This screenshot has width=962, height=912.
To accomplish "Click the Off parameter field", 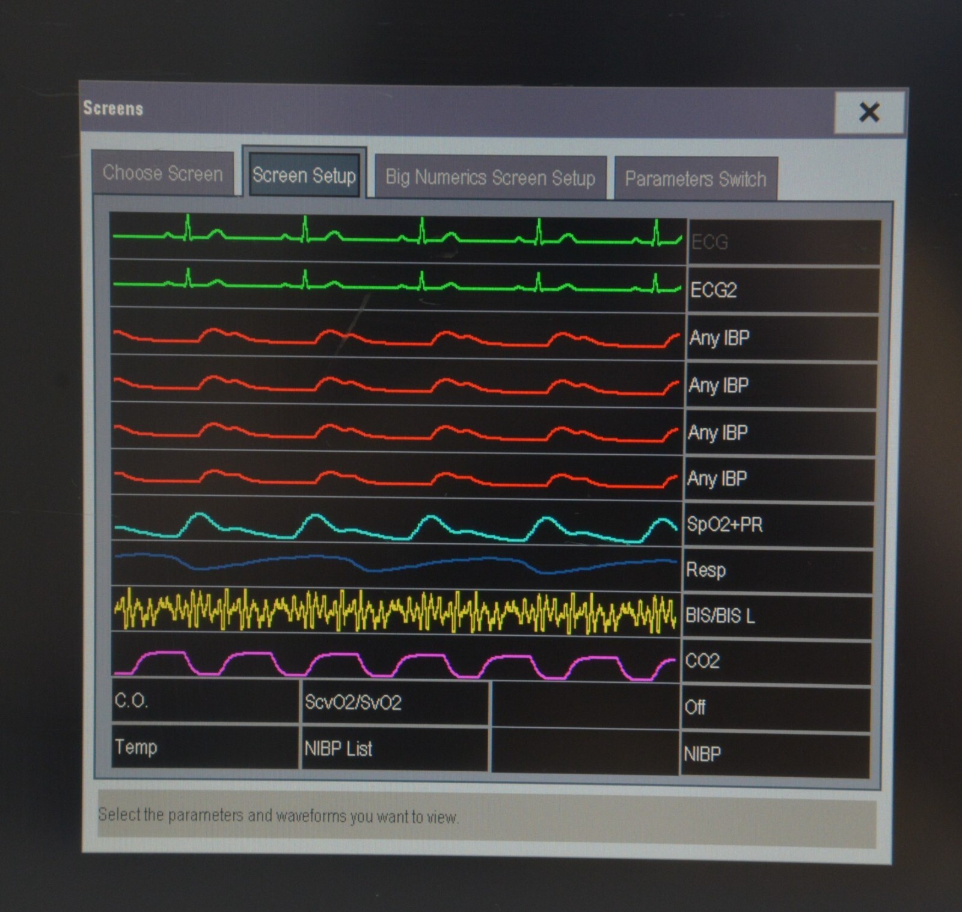I will tap(775, 708).
